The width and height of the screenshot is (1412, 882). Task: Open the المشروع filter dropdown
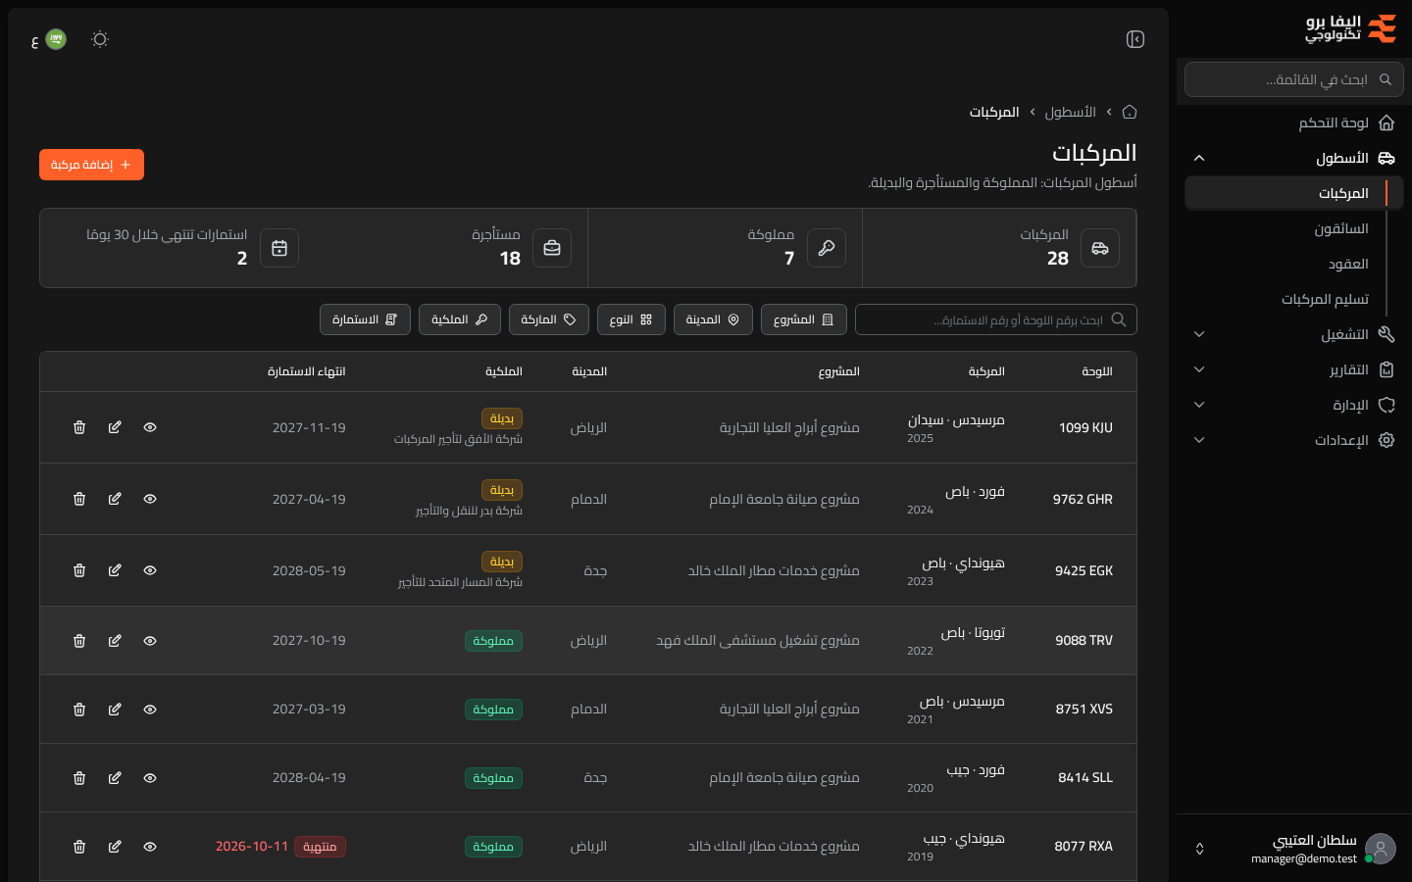[804, 319]
